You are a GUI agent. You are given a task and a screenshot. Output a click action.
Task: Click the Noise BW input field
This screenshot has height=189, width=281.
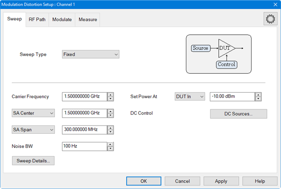tap(84, 147)
